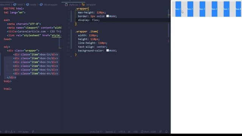Click the meta name="viewport" line

click(x=34, y=28)
